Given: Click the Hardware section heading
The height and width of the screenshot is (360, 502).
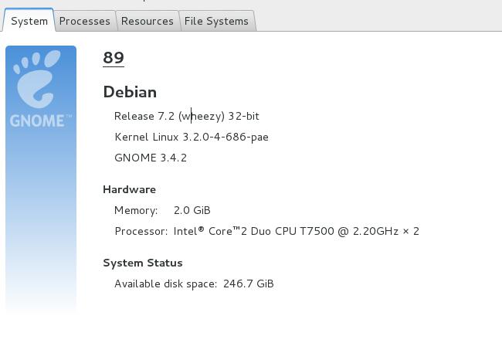Looking at the screenshot, I should (129, 189).
